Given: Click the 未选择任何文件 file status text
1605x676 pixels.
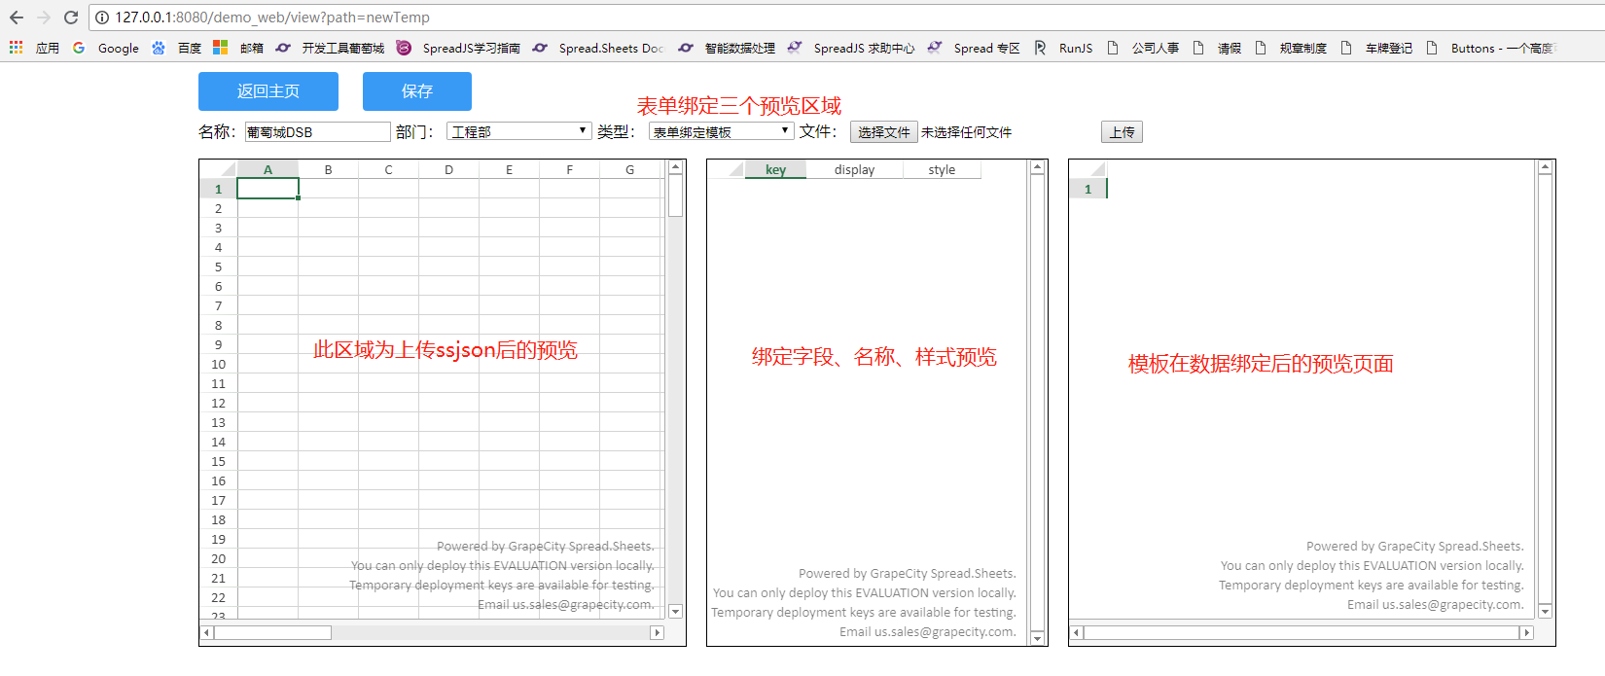Looking at the screenshot, I should pyautogui.click(x=966, y=132).
